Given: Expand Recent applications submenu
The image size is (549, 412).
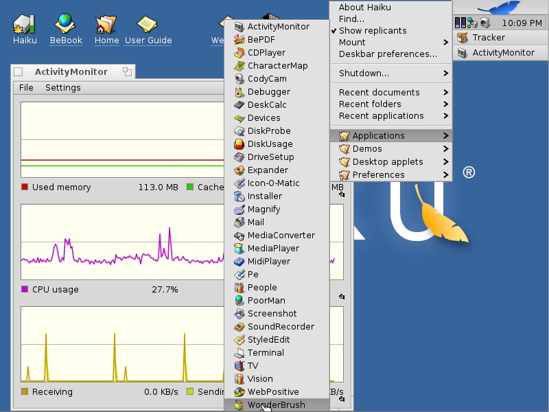Looking at the screenshot, I should pyautogui.click(x=390, y=116).
